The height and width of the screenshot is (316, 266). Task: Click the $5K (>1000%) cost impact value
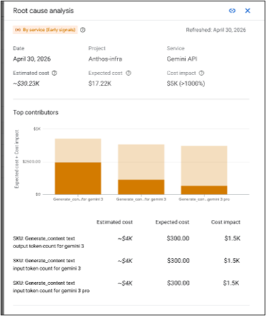[186, 83]
